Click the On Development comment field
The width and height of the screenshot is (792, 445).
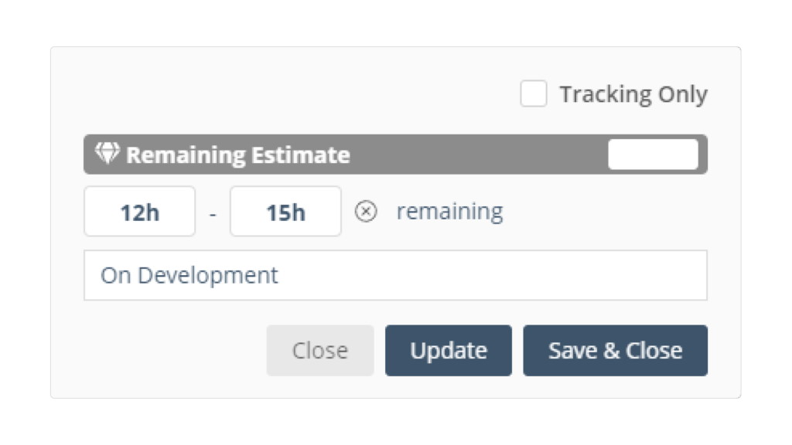click(395, 276)
